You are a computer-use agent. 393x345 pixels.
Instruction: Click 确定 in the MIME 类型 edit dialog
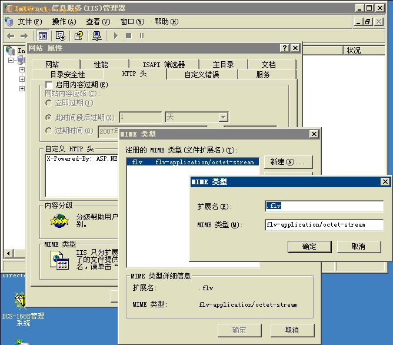click(x=309, y=247)
